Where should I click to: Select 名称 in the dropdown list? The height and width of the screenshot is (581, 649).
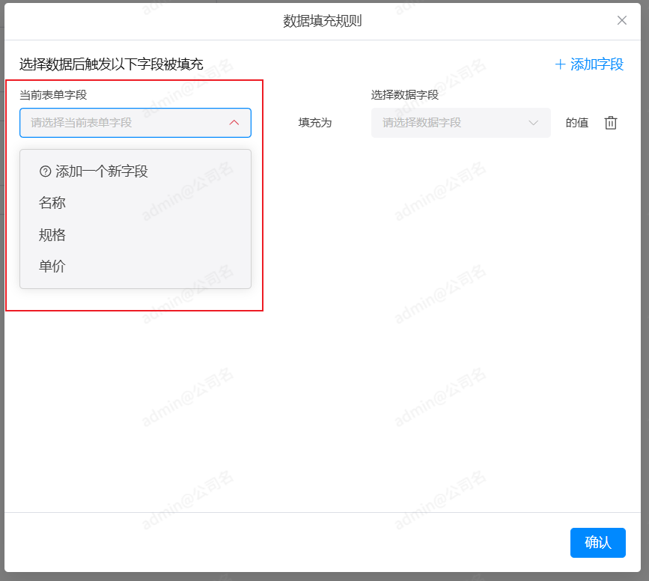click(52, 203)
